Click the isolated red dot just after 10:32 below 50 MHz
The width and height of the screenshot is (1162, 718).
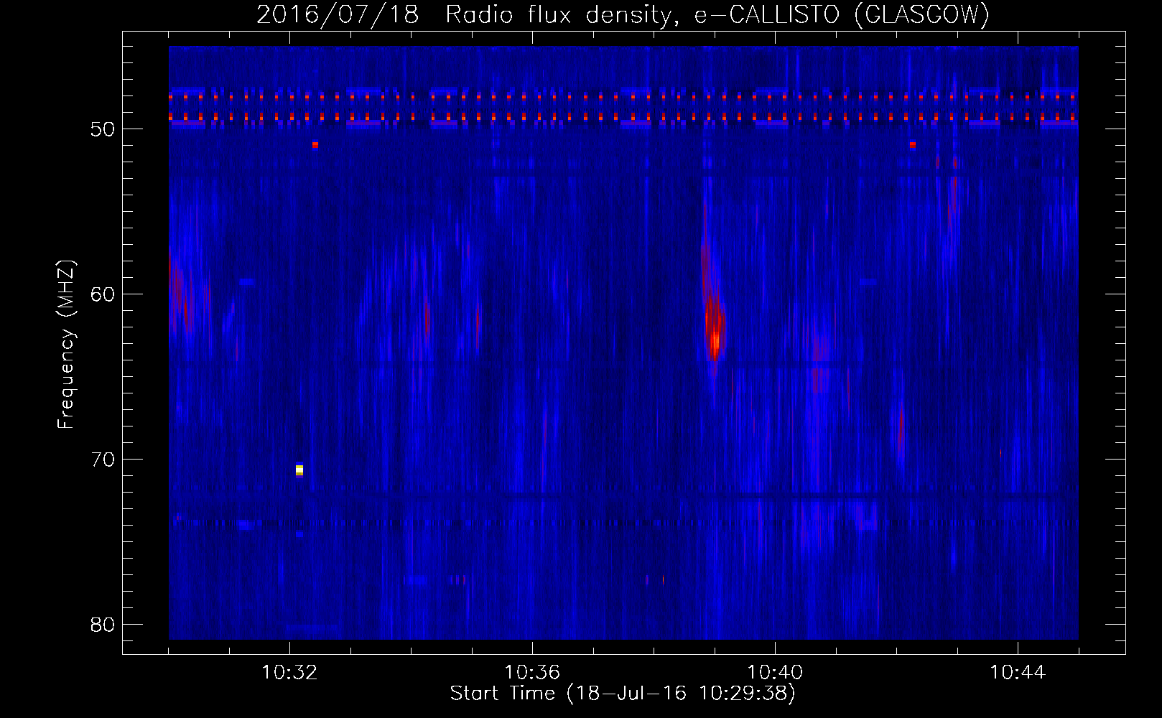pos(315,144)
